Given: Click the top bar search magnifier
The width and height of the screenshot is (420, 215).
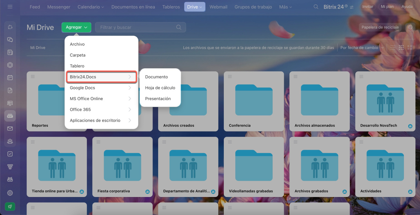Looking at the screenshot, I should click(x=316, y=7).
